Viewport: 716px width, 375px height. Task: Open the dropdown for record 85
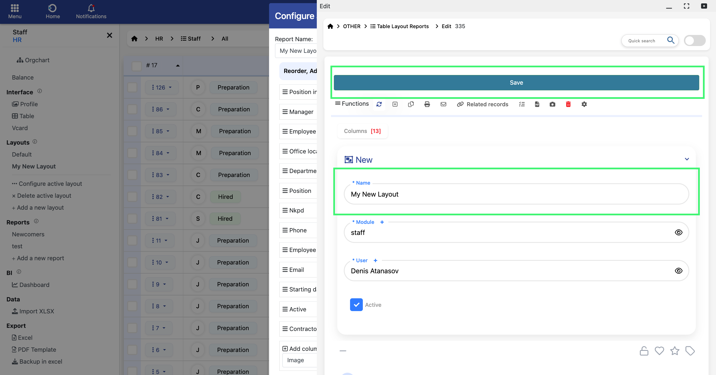[161, 131]
